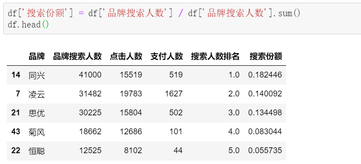Click click count value 12686
Screen dimensions: 361x164
tap(131, 132)
